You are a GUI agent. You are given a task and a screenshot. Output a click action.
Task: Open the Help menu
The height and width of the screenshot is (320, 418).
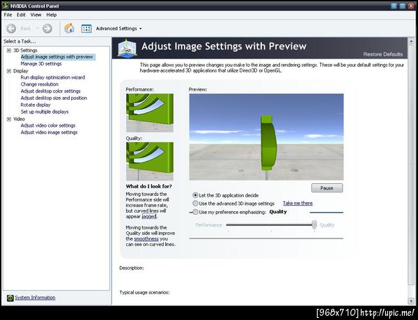pyautogui.click(x=52, y=15)
